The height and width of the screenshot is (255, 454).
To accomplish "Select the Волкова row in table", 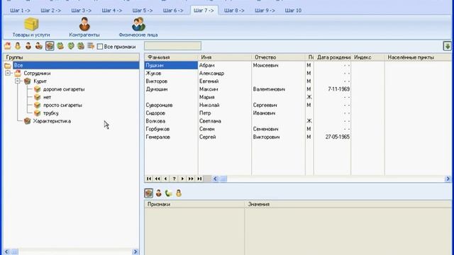I will [x=298, y=121].
